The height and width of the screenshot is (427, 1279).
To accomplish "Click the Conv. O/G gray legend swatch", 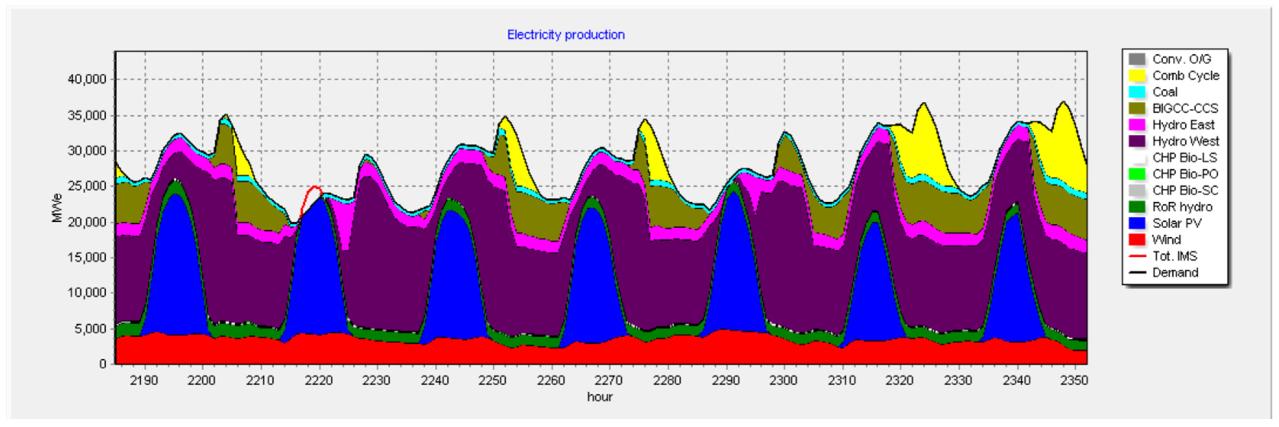I will tap(1137, 60).
